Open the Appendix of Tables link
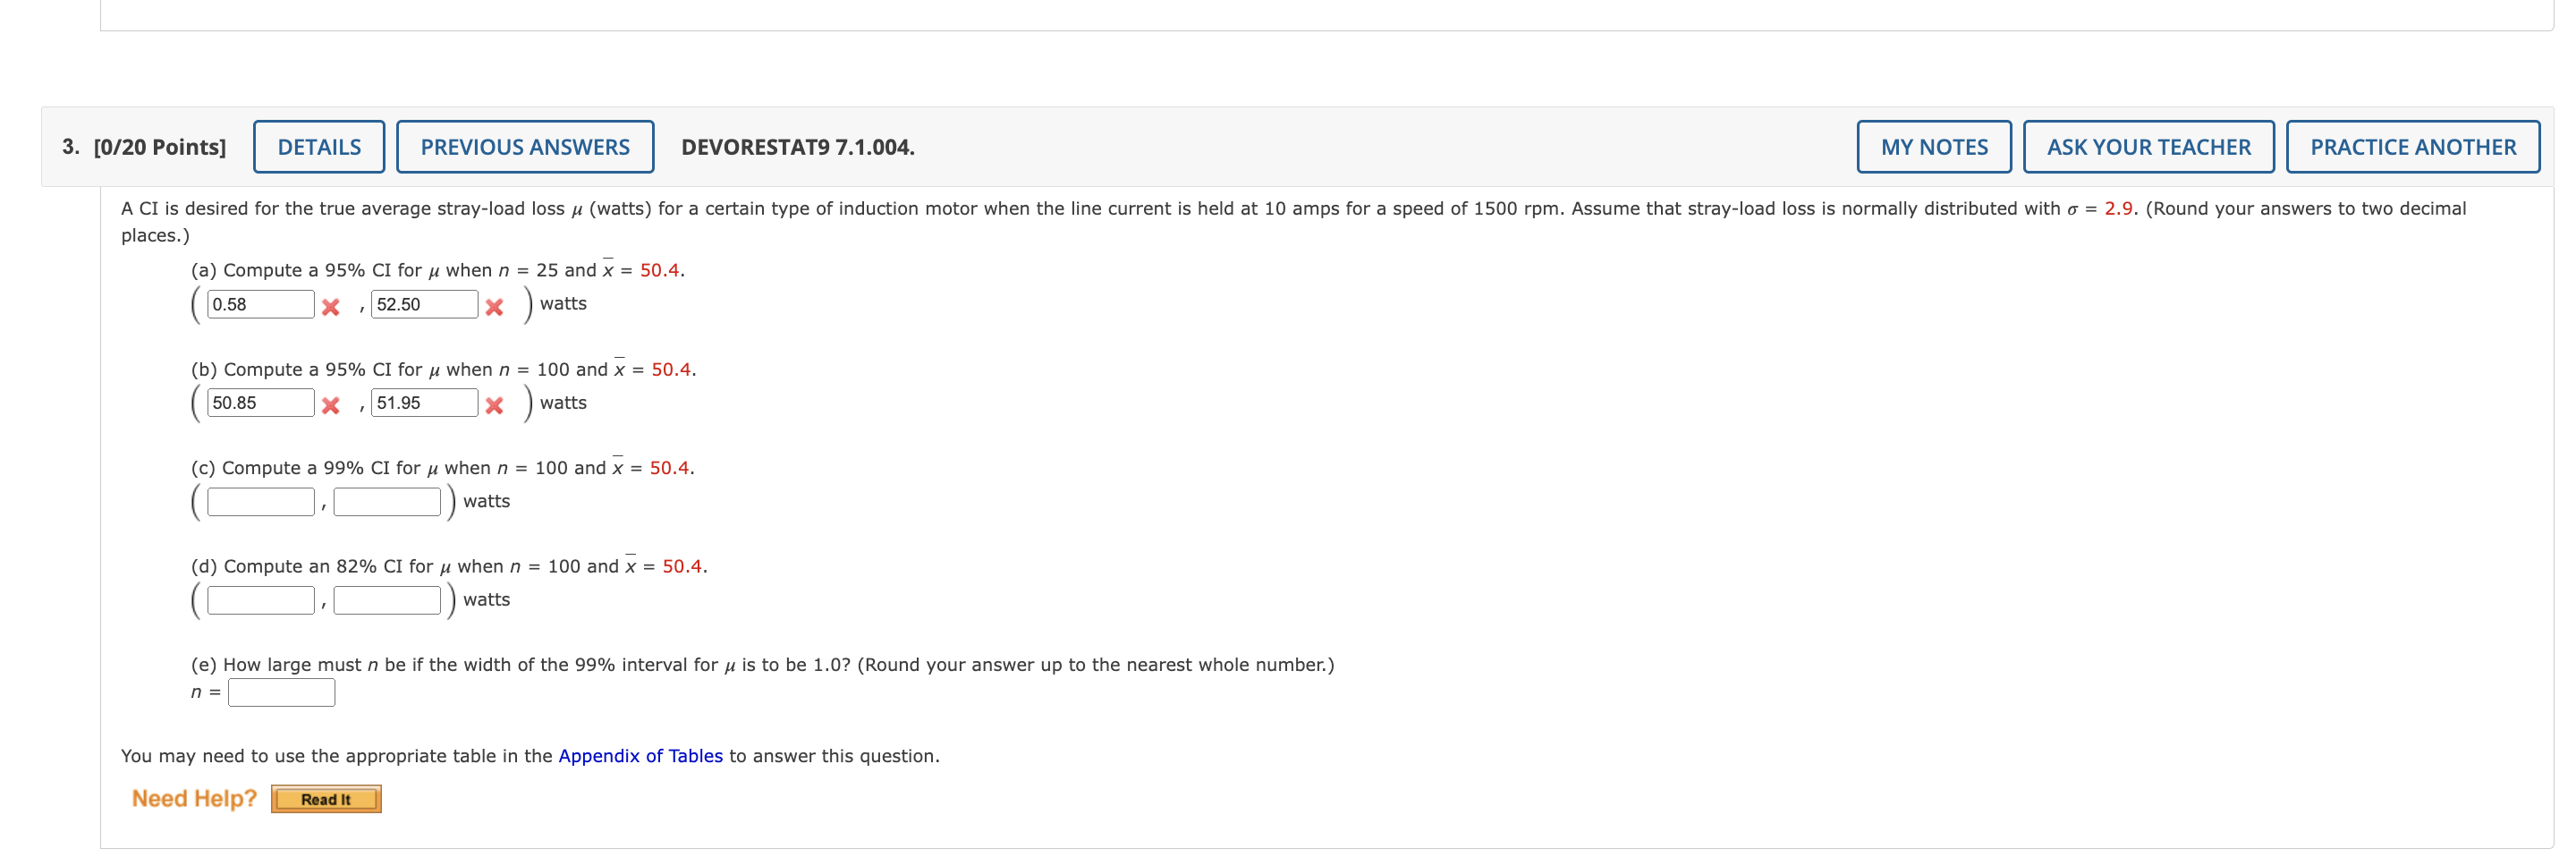This screenshot has height=866, width=2576. click(x=640, y=755)
